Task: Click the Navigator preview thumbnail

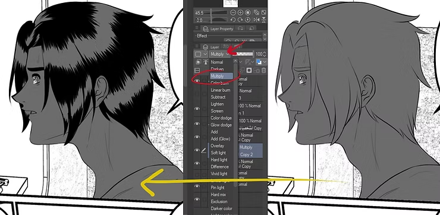Action: point(230,4)
